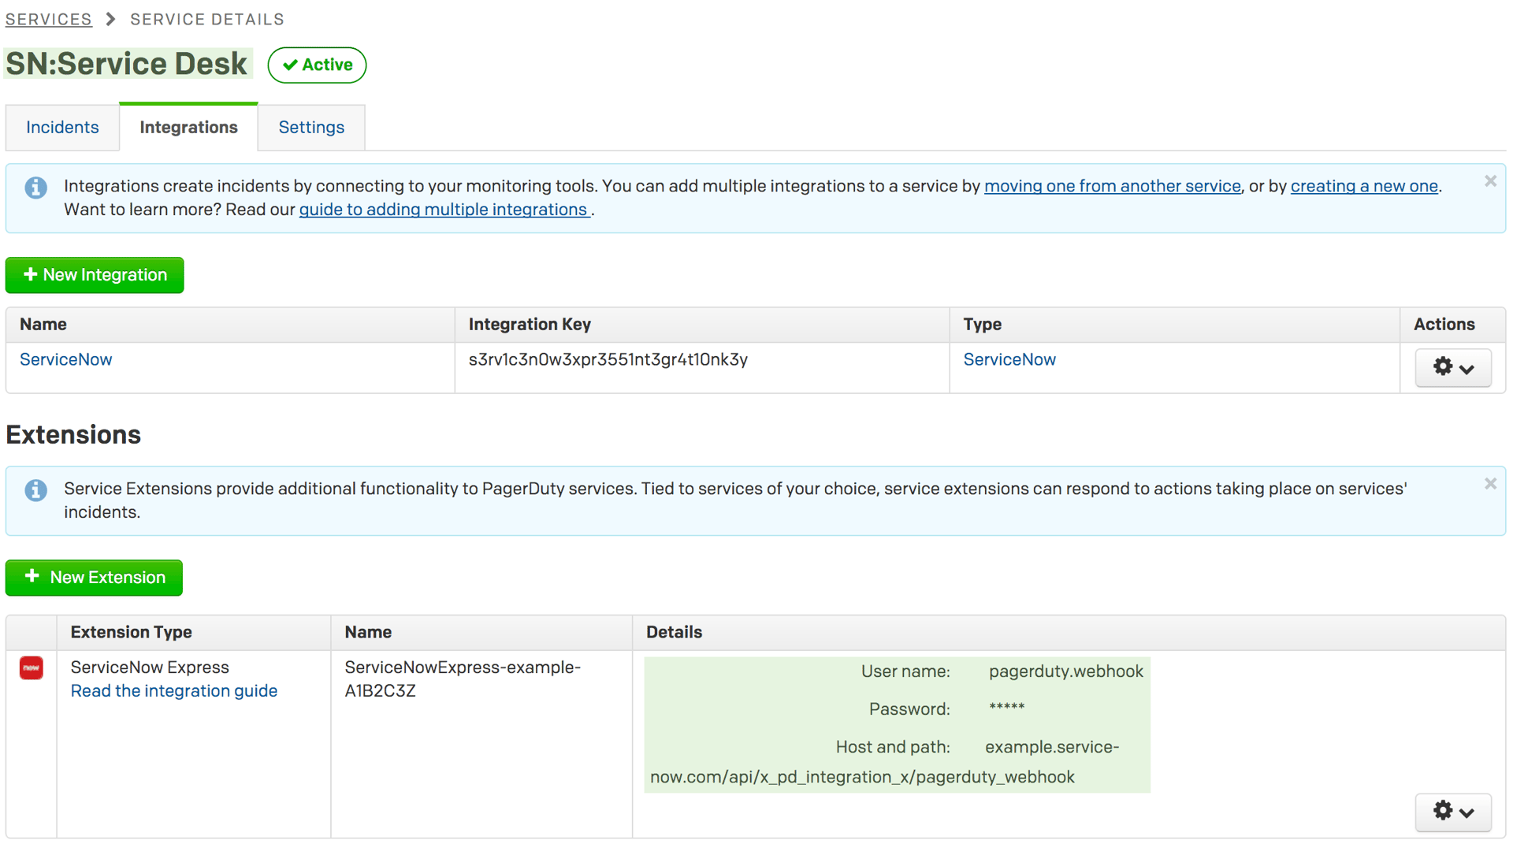Click extension name ServiceNowExpress-example-A1B2C3Z

click(x=463, y=679)
